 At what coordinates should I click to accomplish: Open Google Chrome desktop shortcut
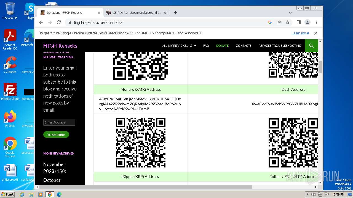10,147
